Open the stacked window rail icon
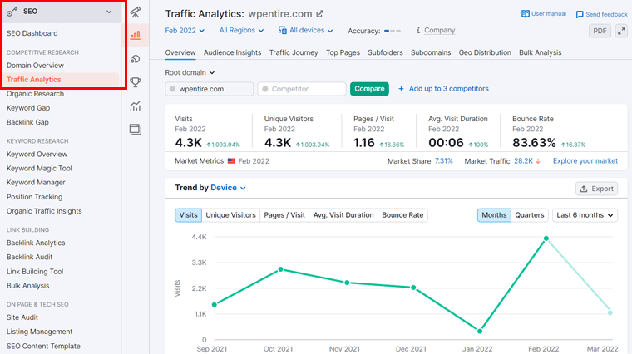This screenshot has height=354, width=632. coord(136,130)
